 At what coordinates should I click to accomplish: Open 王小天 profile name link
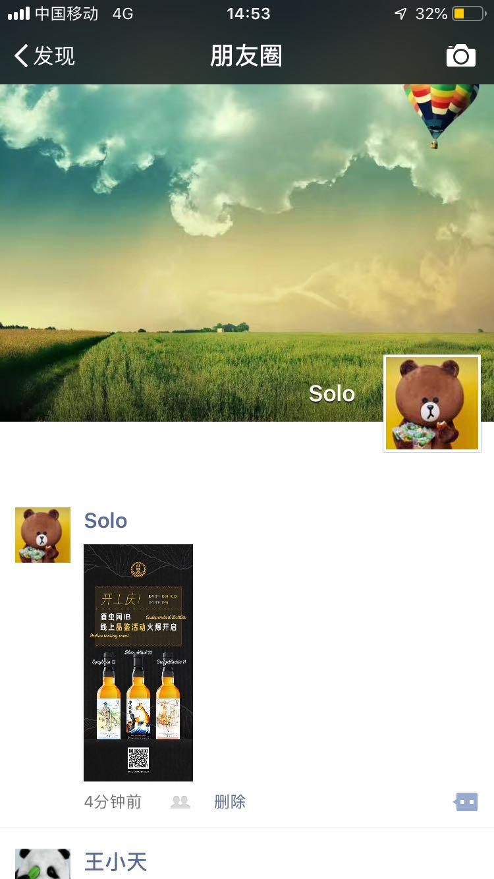point(115,861)
